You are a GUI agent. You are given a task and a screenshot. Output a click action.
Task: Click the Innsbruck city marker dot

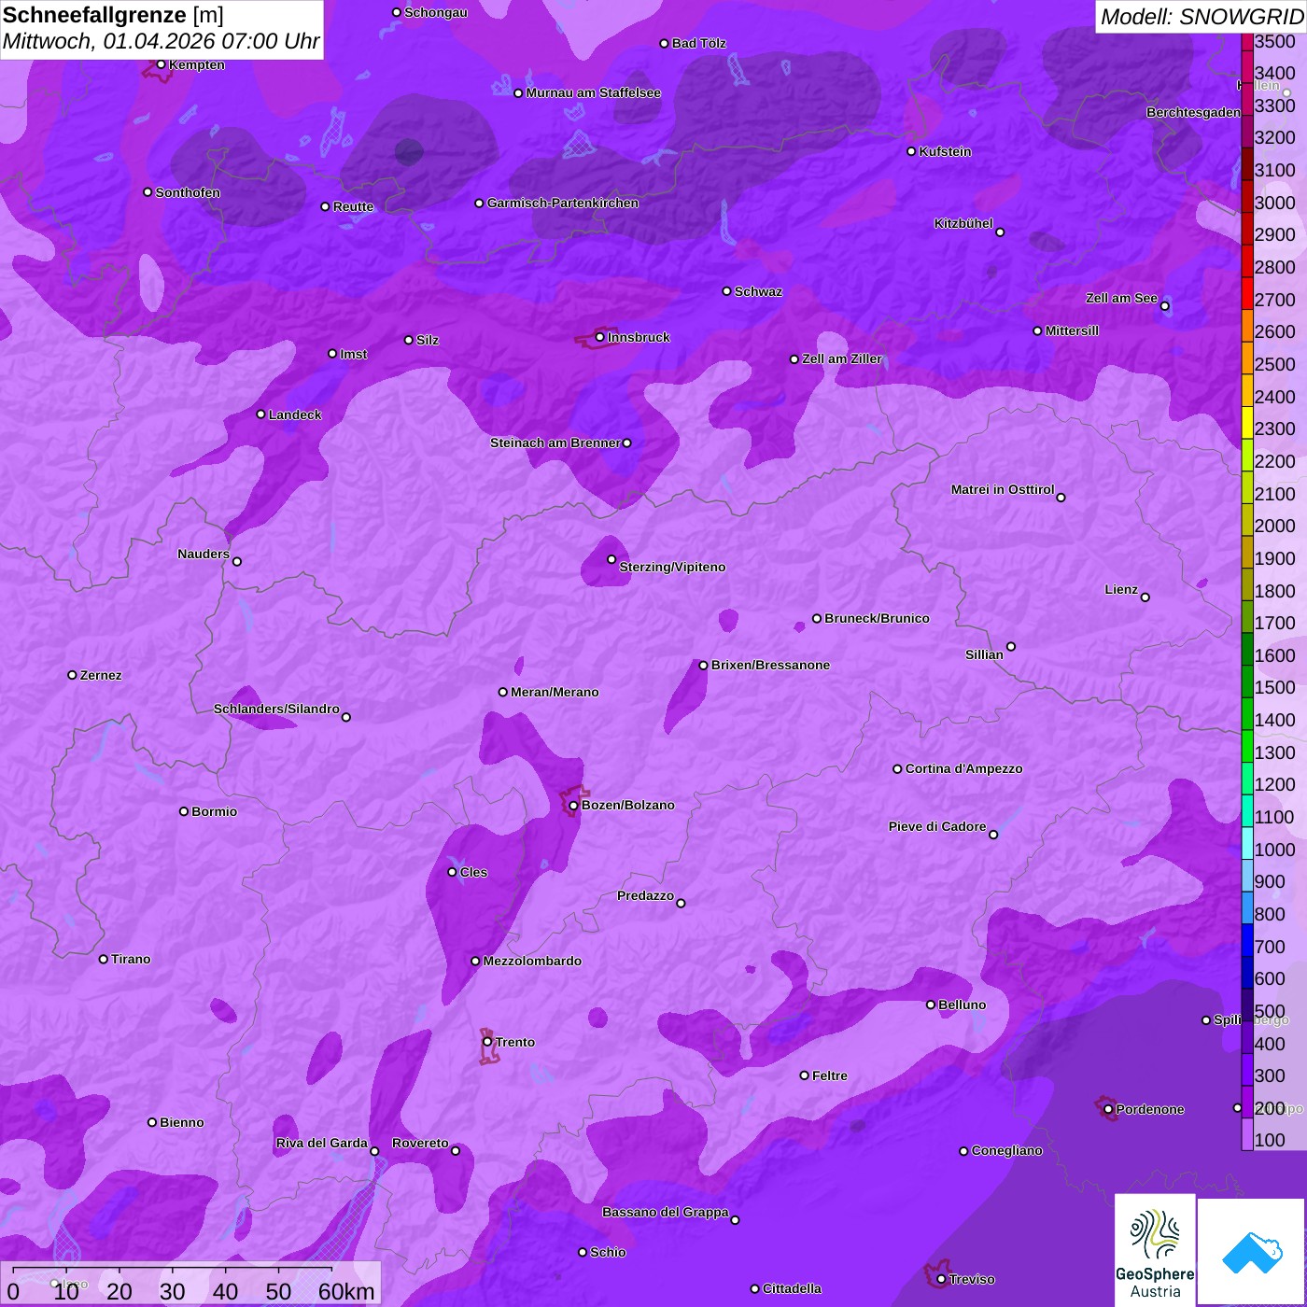(x=599, y=337)
